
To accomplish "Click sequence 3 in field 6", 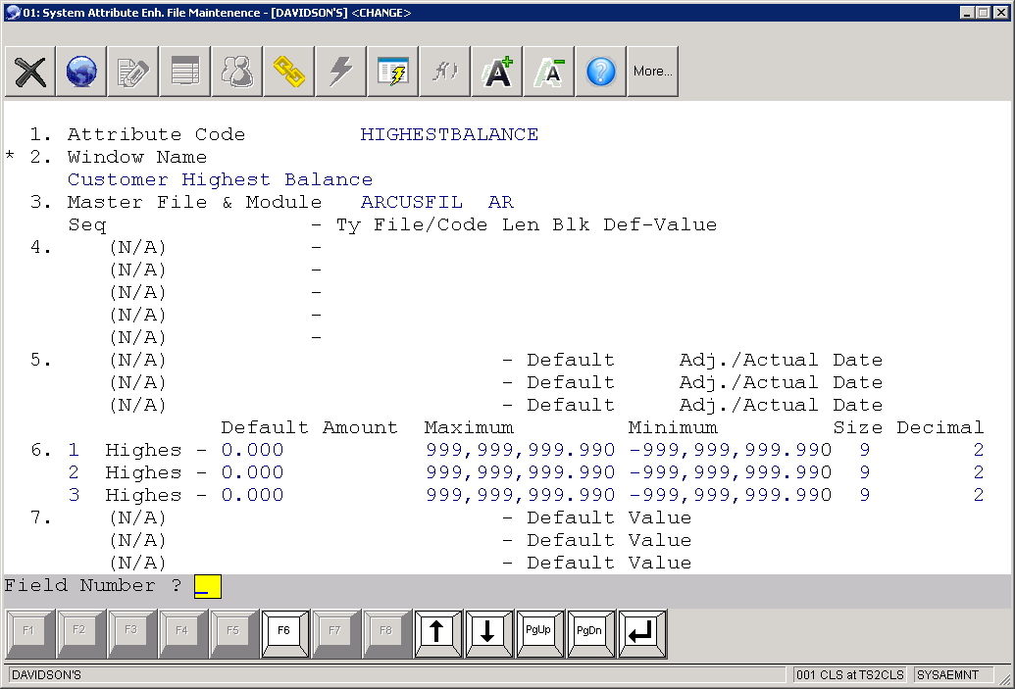I will (x=74, y=496).
